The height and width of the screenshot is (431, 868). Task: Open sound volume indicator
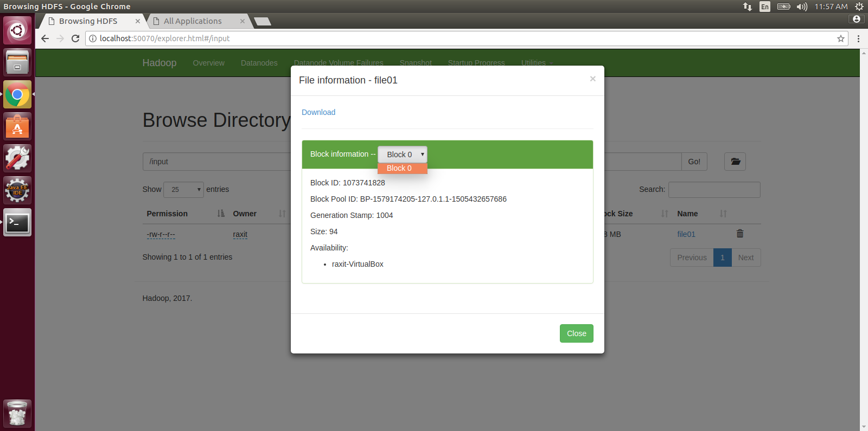point(802,7)
